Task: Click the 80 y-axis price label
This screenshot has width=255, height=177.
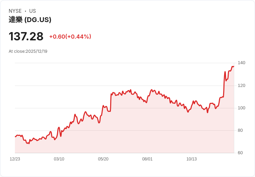Action: [x=240, y=130]
